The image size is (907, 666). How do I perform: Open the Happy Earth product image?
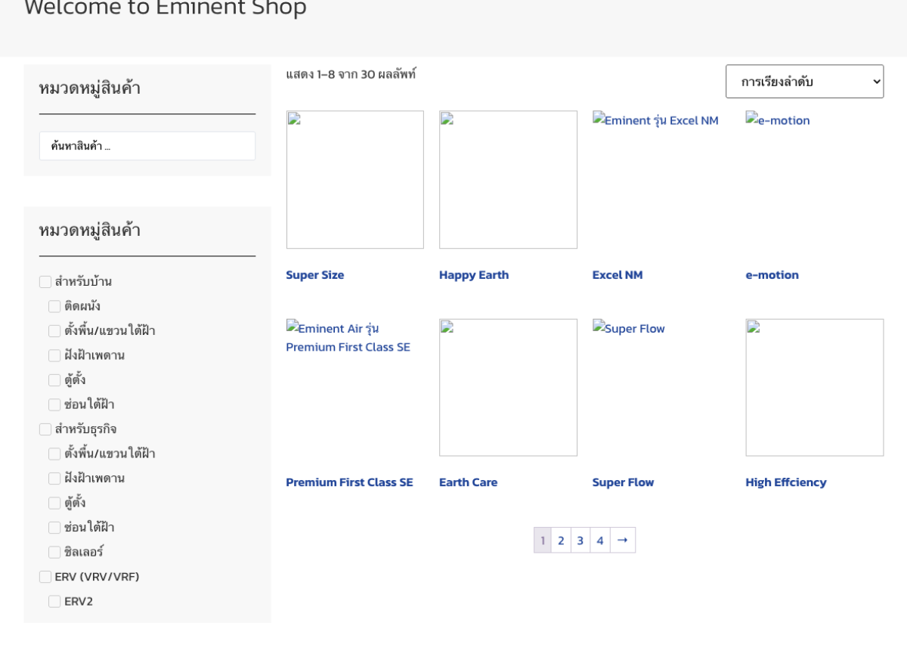508,180
